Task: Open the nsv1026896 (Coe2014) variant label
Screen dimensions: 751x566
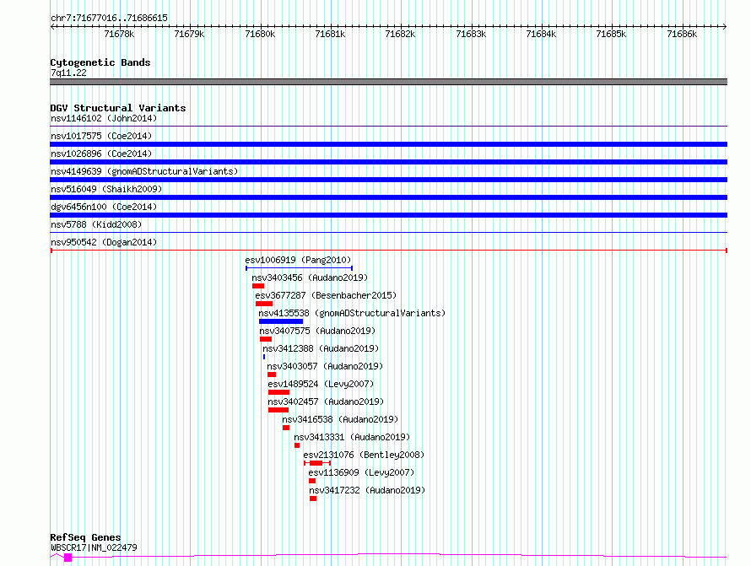Action: click(x=101, y=154)
